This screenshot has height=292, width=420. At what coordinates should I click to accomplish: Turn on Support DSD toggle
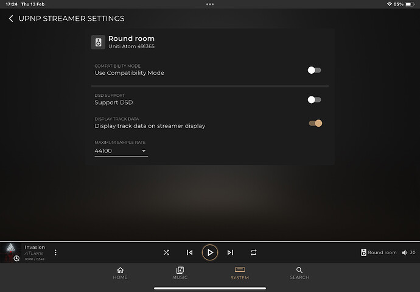click(314, 99)
